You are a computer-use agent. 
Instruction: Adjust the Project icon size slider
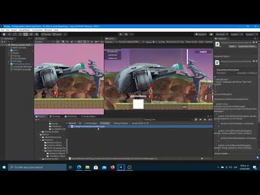pos(205,159)
